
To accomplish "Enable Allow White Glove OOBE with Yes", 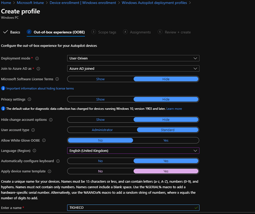I will click(166, 140).
